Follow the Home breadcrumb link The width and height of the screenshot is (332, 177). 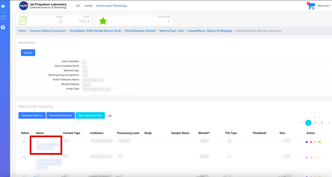click(22, 31)
